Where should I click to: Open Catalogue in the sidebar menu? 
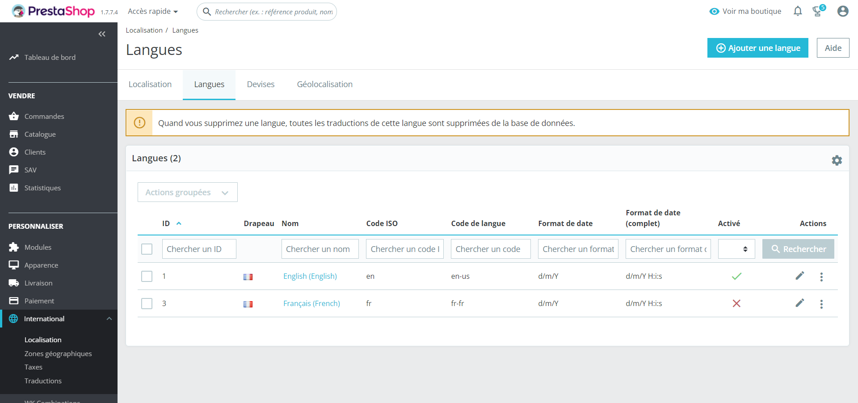pyautogui.click(x=40, y=134)
